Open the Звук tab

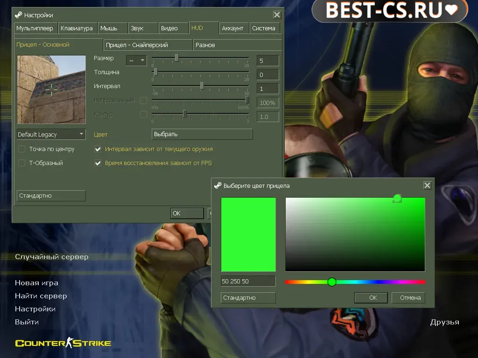143,28
